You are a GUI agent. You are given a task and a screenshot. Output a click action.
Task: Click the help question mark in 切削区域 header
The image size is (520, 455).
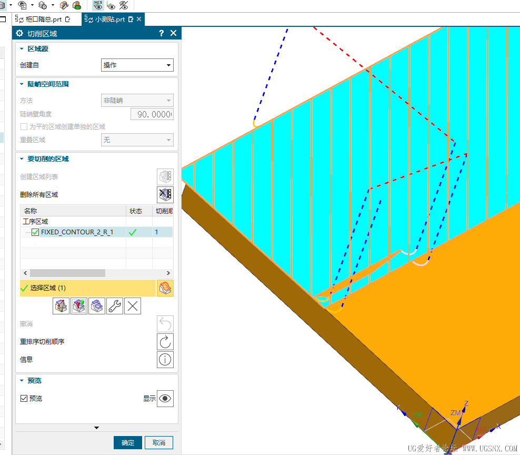pyautogui.click(x=161, y=33)
